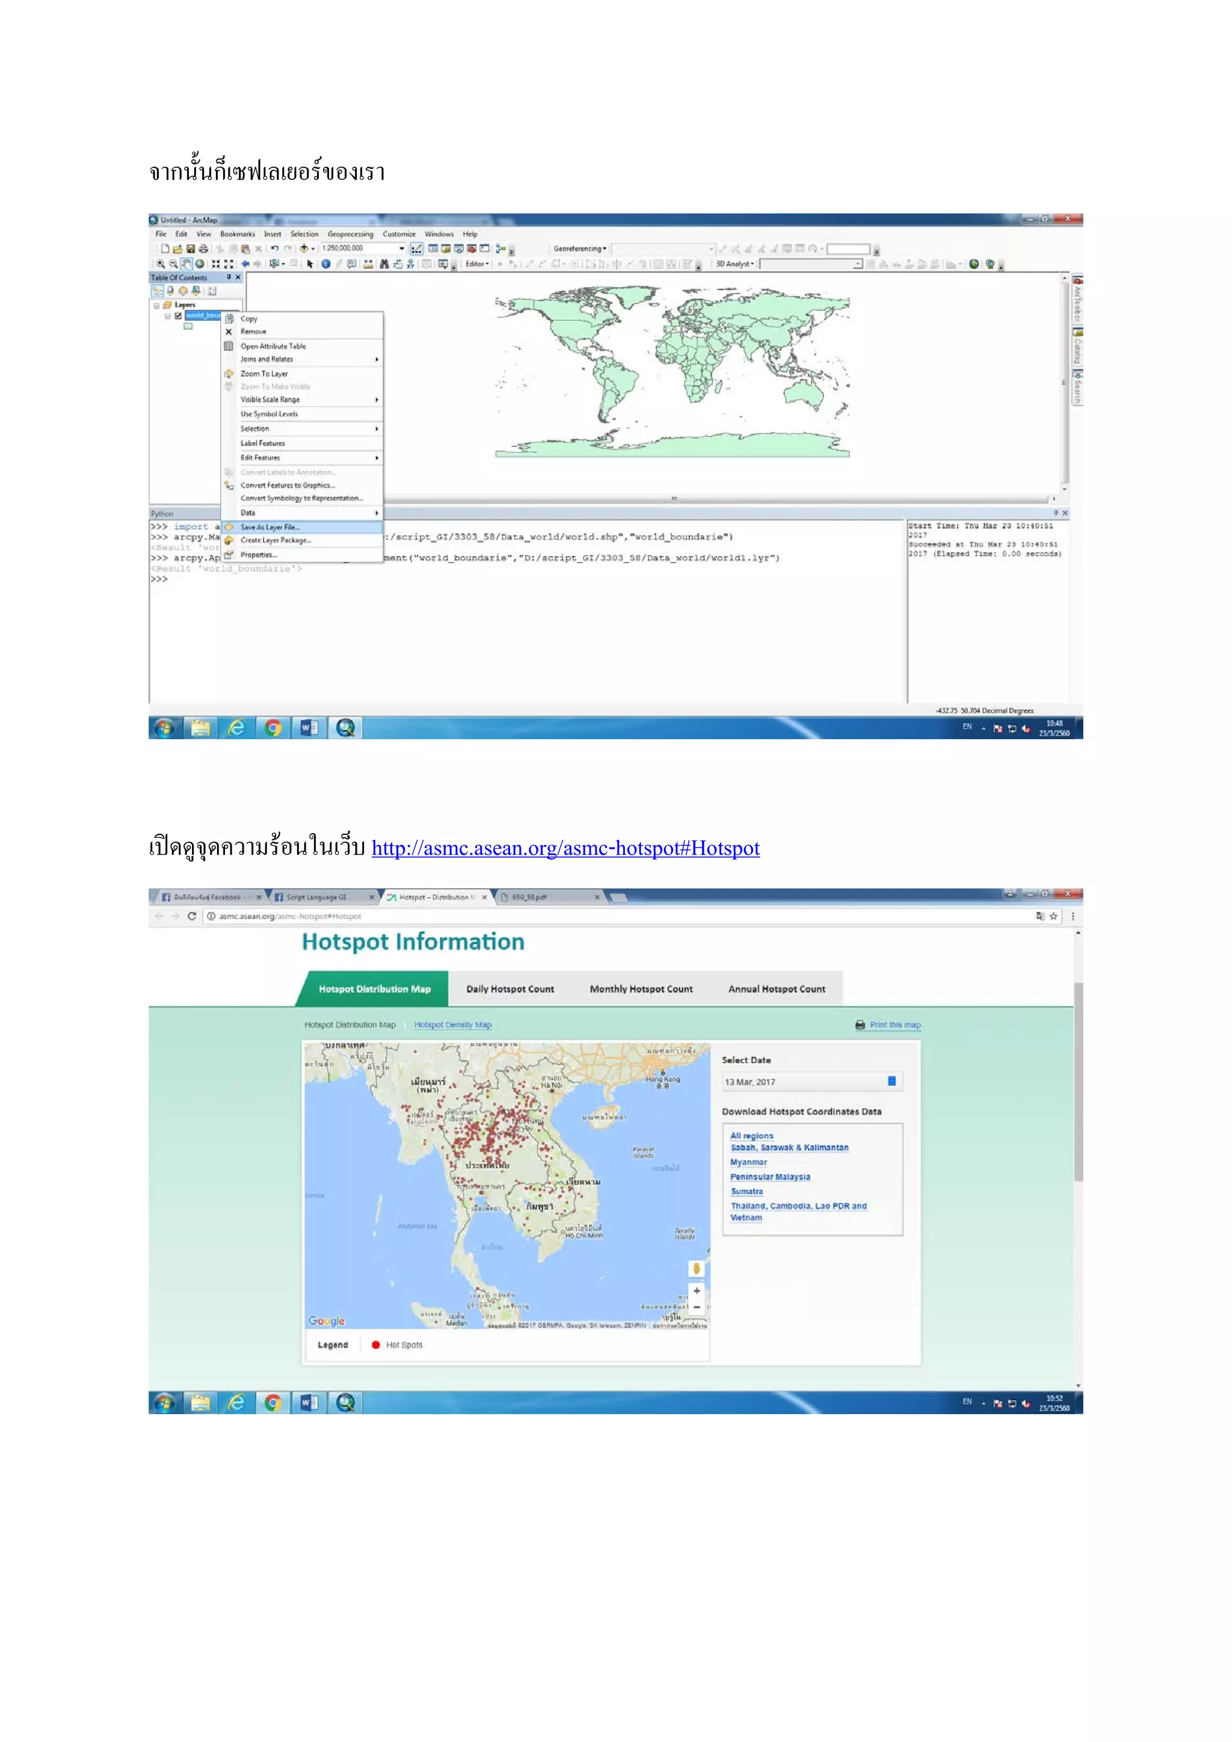Click the List By Selection icon
The height and width of the screenshot is (1742, 1232).
pyautogui.click(x=196, y=291)
